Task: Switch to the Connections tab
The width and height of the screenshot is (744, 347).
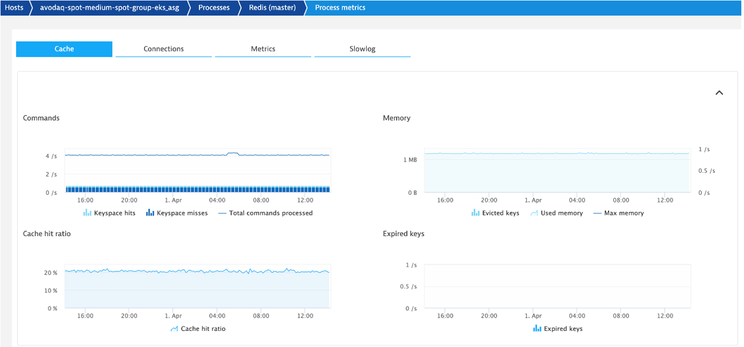Action: [163, 49]
